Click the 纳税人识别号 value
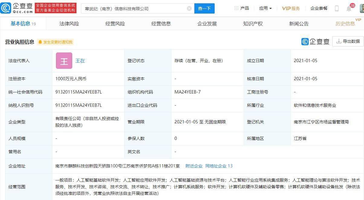Screen dimensions: 364x200 click(x=79, y=105)
